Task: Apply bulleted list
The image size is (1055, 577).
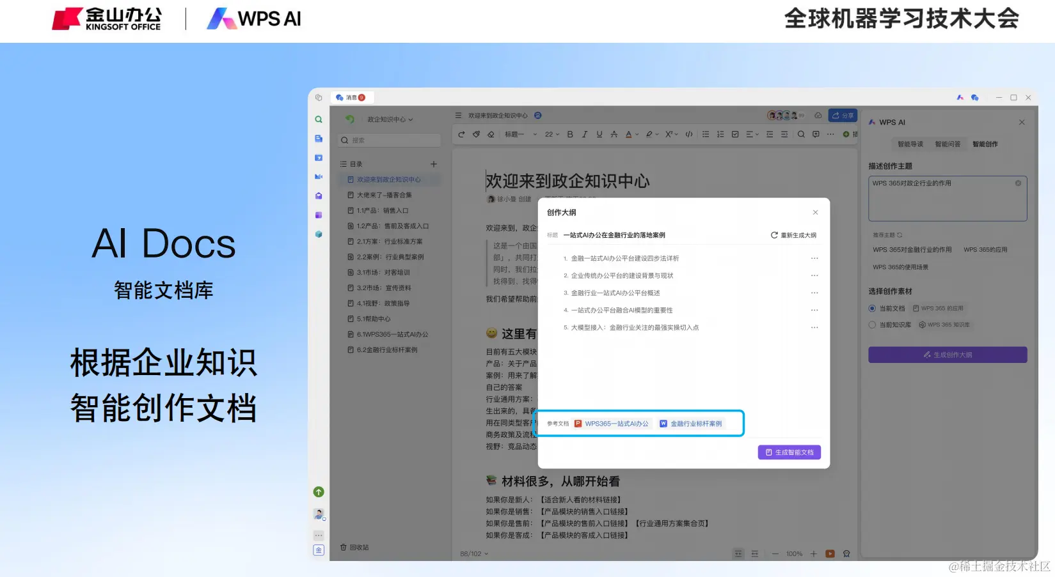Action: tap(706, 134)
